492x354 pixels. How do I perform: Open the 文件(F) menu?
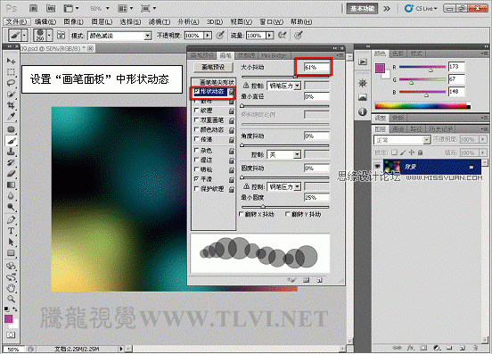tap(17, 21)
